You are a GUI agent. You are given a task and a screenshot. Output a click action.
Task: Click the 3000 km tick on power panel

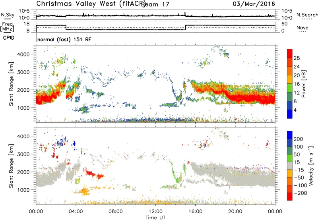click(x=23, y=72)
